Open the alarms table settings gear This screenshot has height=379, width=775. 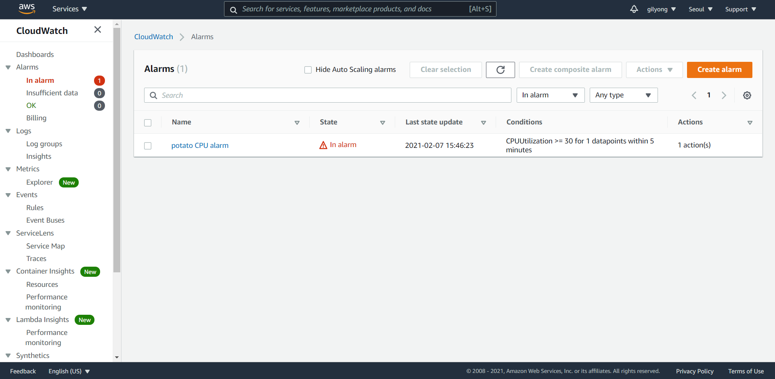click(x=747, y=95)
